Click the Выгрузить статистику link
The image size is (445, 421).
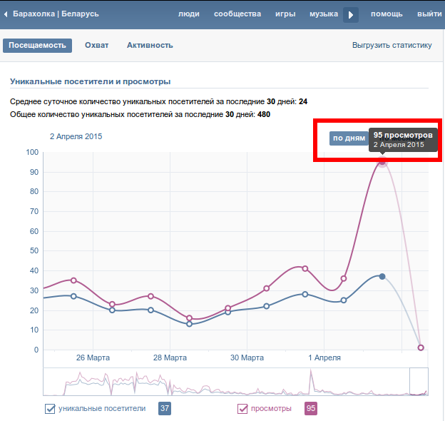click(392, 46)
